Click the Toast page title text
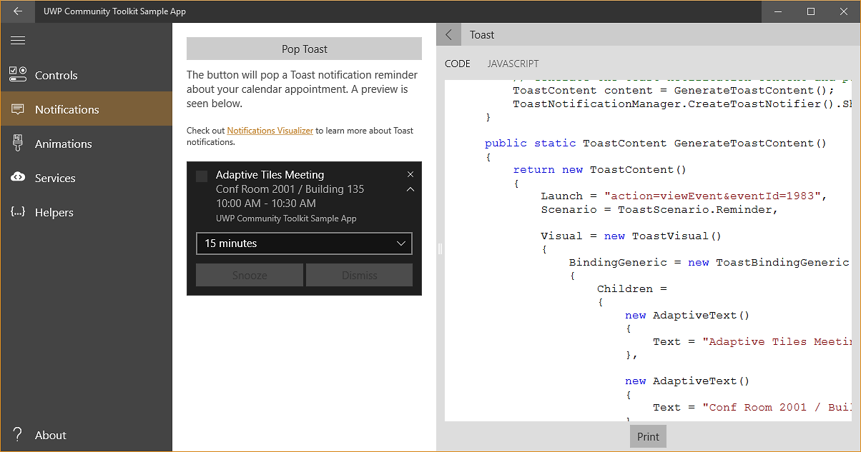861x452 pixels. (482, 34)
